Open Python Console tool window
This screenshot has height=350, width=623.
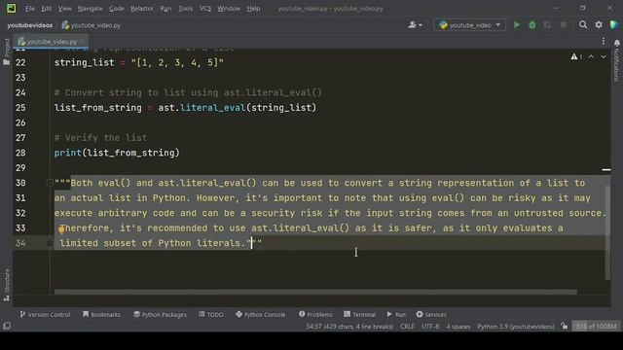(261, 314)
